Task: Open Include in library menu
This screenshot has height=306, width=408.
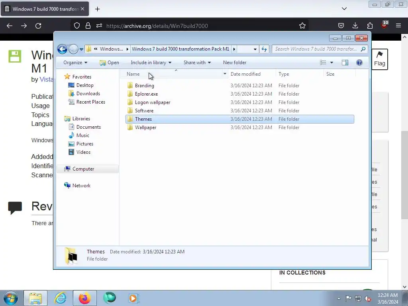Action: (x=151, y=63)
